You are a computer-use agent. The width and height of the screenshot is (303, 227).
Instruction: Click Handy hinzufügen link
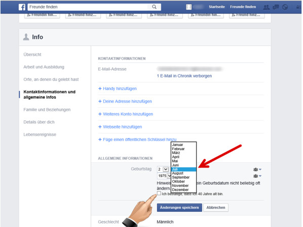(x=118, y=88)
